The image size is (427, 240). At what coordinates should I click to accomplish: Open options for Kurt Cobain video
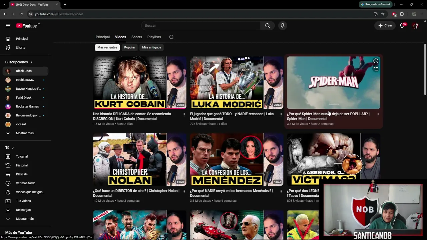(x=184, y=115)
